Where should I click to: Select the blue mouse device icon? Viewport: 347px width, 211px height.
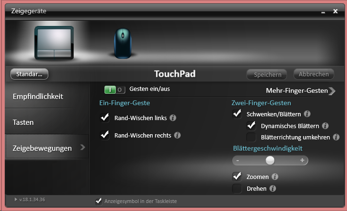pyautogui.click(x=123, y=43)
